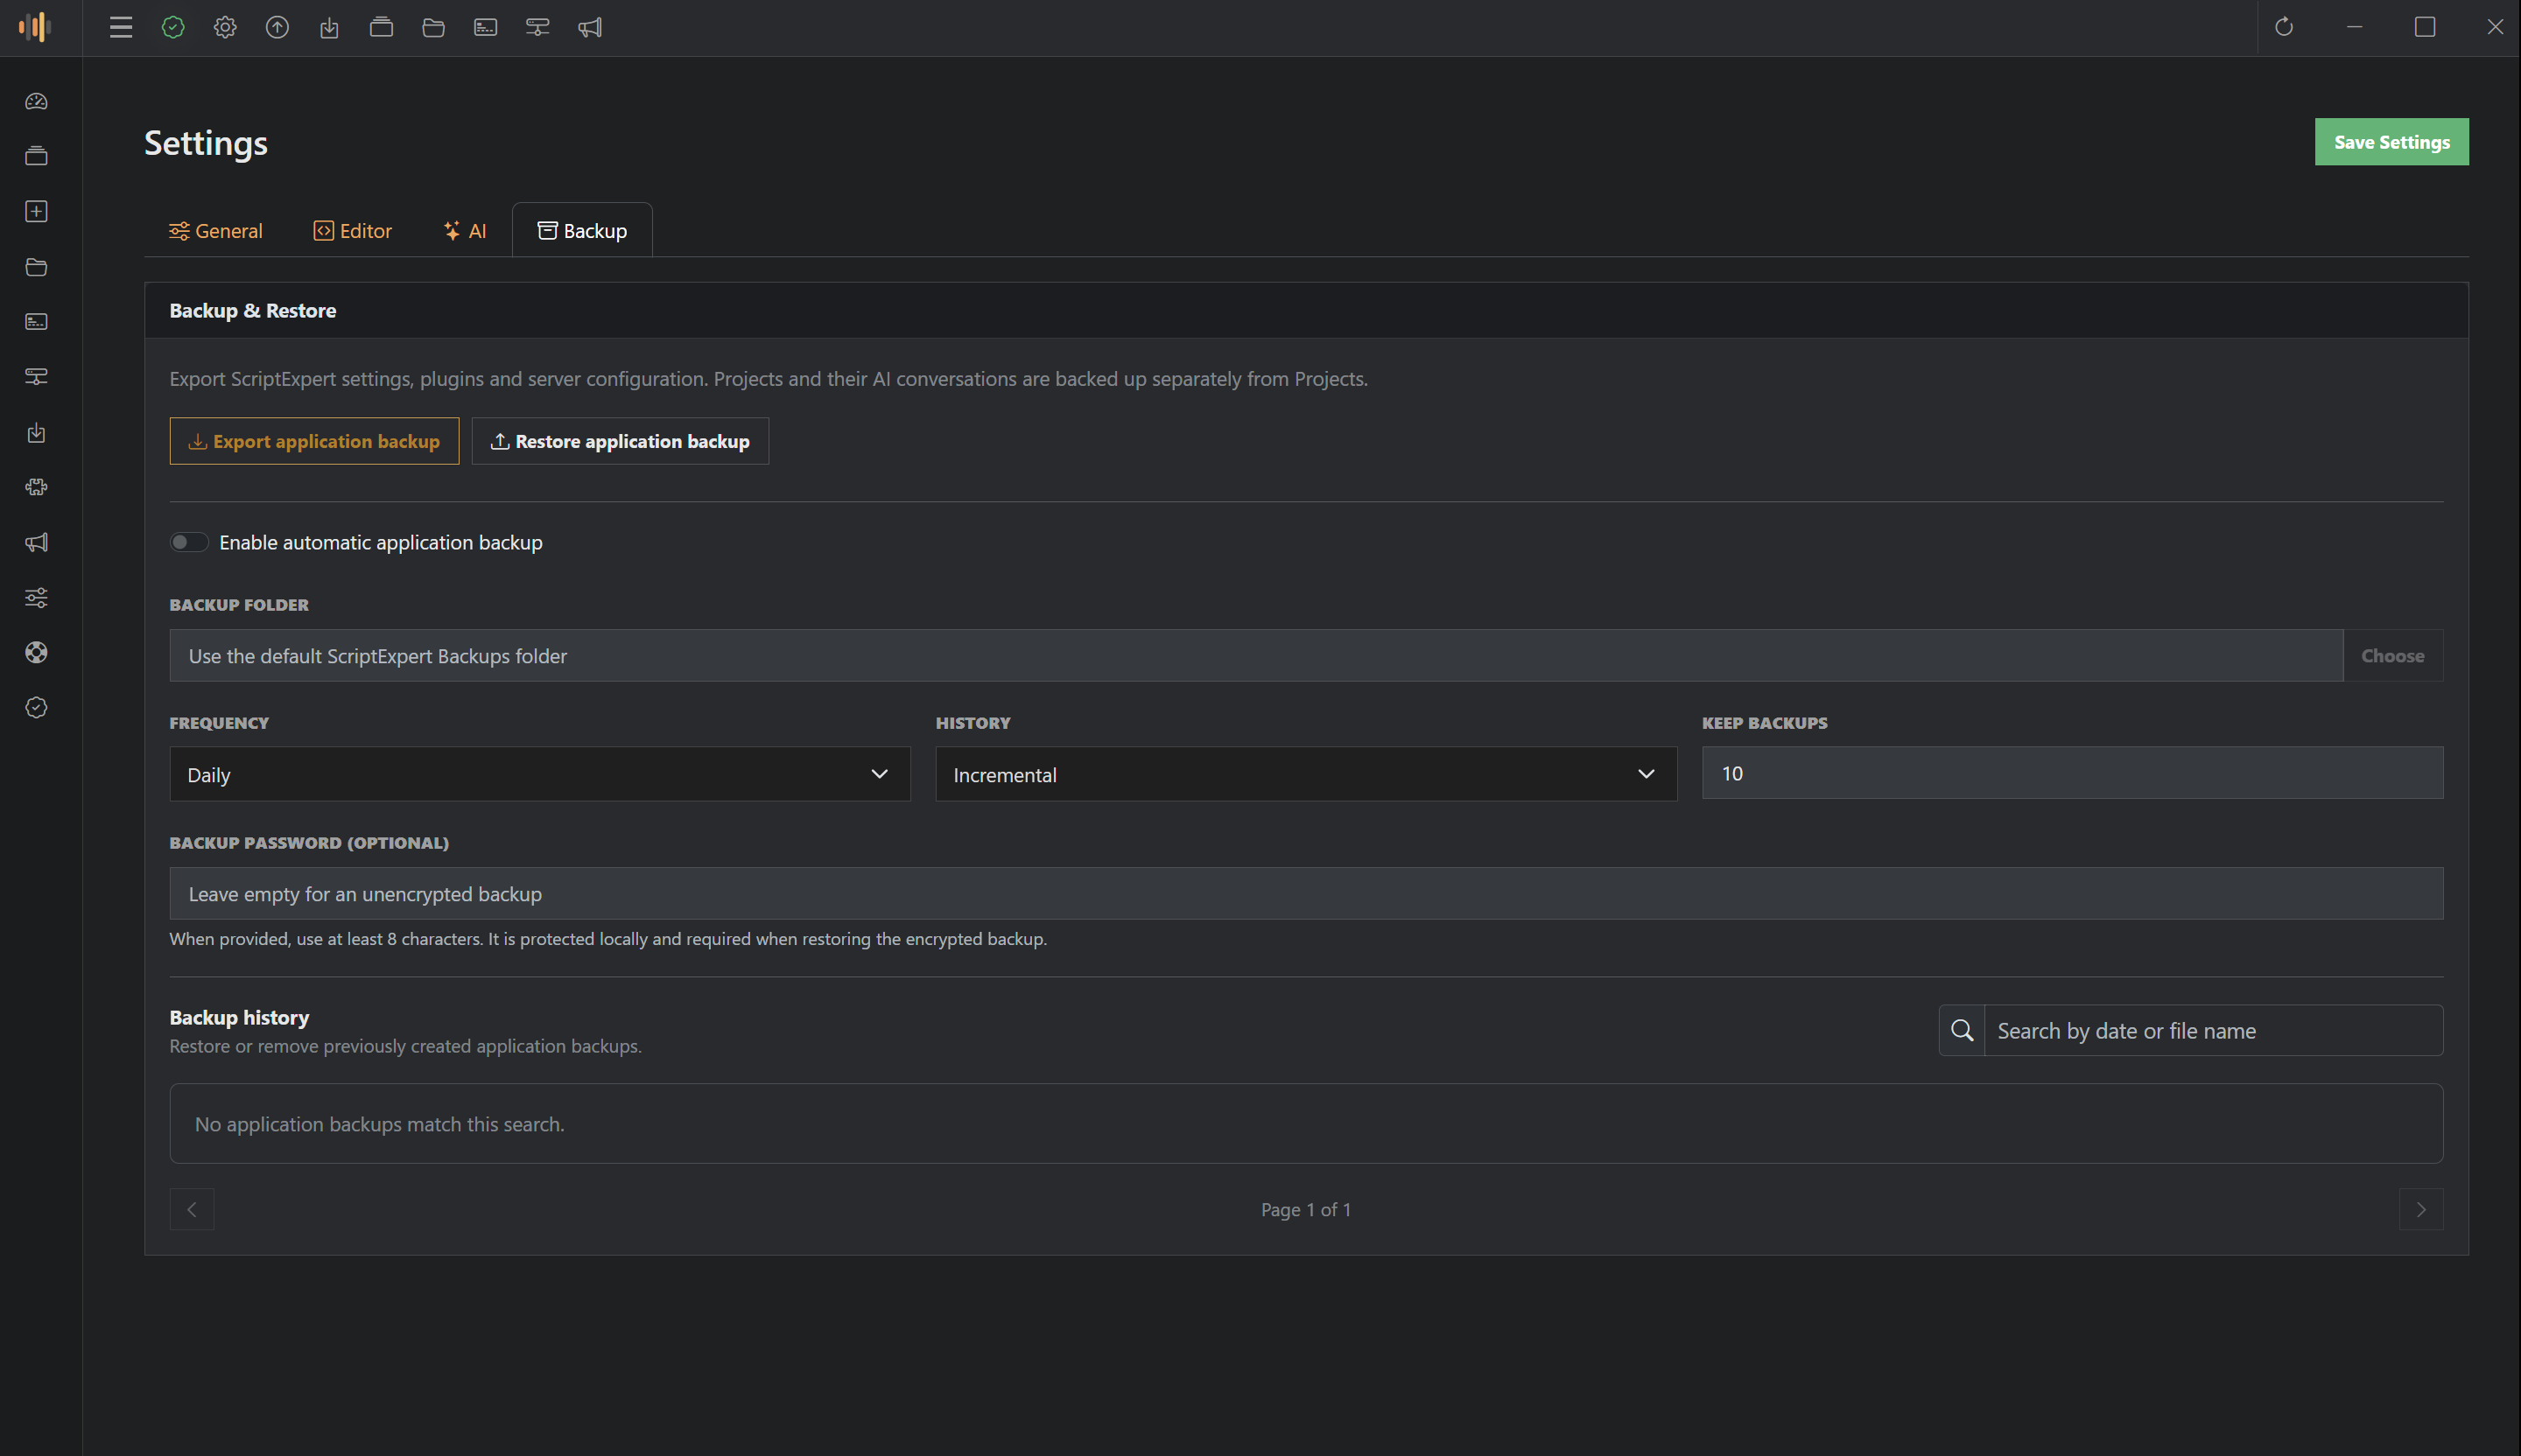Open the History dropdown showing Incremental
The height and width of the screenshot is (1456, 2521).
coord(1305,774)
